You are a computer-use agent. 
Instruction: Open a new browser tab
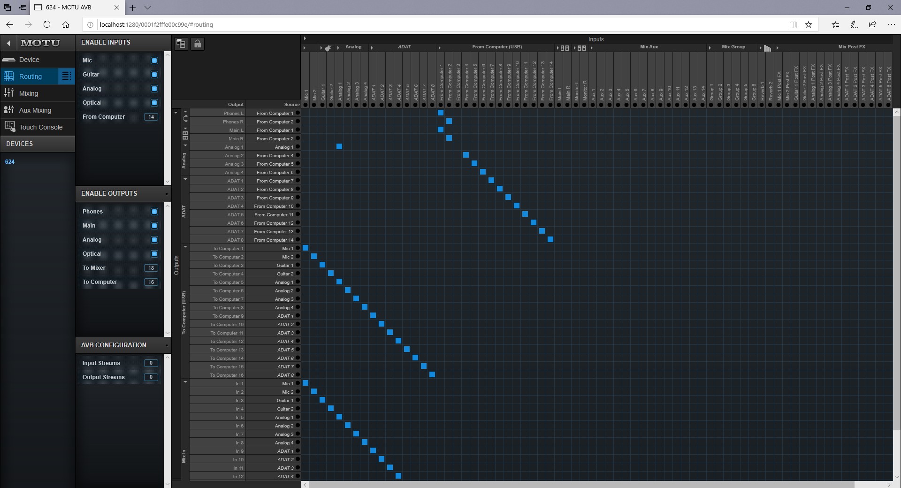click(133, 8)
